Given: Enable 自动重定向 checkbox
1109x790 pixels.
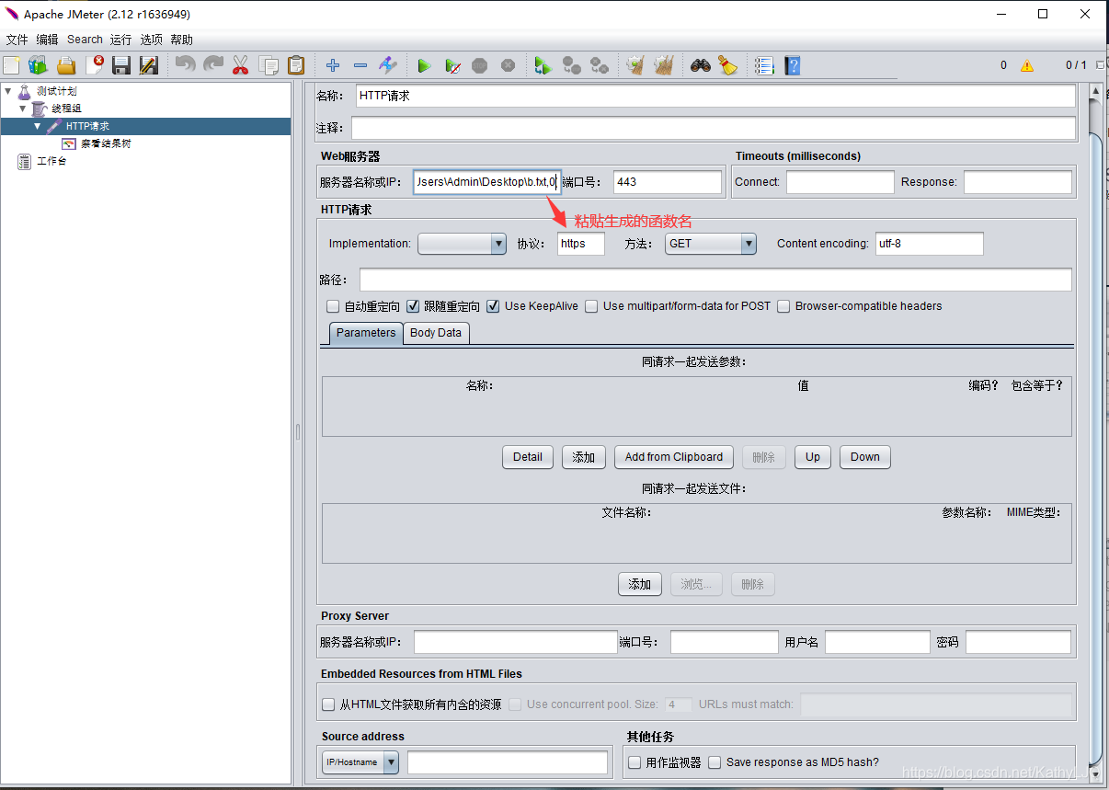Looking at the screenshot, I should coord(333,306).
